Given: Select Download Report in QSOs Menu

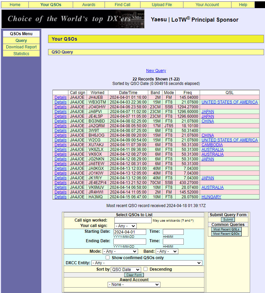Looking at the screenshot, I should tap(21, 47).
